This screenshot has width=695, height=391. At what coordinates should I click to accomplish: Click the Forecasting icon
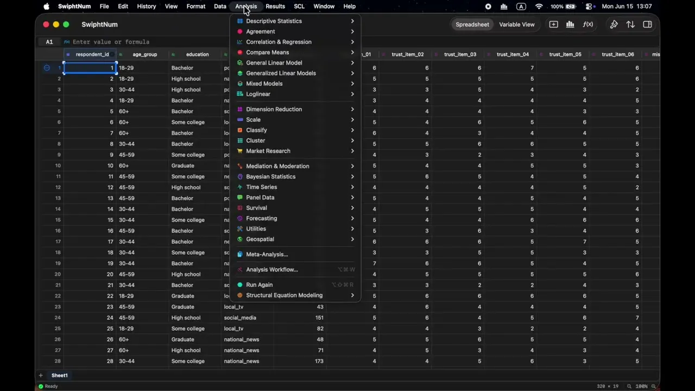240,218
